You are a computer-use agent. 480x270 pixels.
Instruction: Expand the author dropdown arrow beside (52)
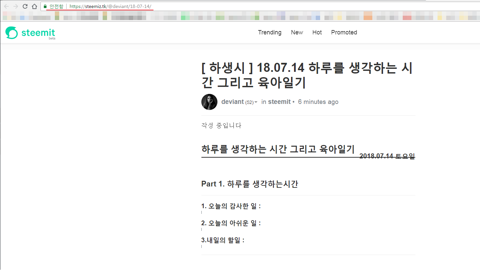(x=256, y=102)
